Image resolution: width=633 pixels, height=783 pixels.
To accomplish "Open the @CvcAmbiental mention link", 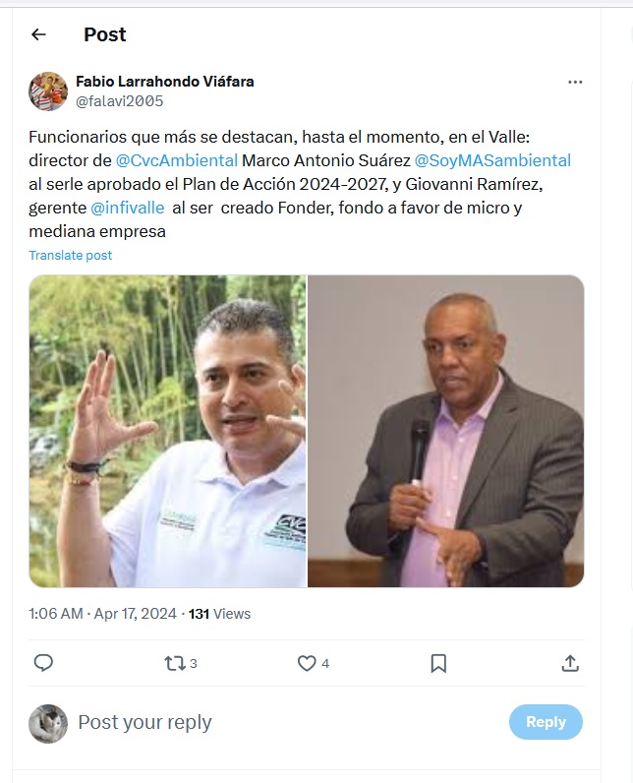I will 177,160.
